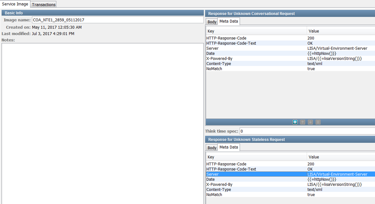375x204 pixels.
Task: Select Meta Data tab of Unknown Stateless Request
Action: (x=229, y=147)
